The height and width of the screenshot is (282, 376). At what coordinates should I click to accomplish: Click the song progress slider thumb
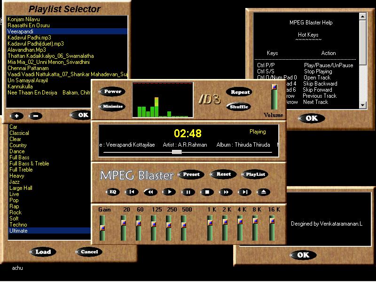coord(177,152)
